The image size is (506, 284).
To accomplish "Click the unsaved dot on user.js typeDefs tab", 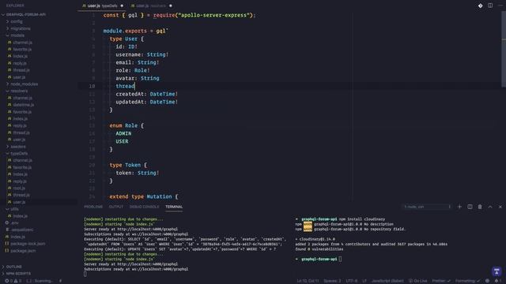I will (x=122, y=6).
